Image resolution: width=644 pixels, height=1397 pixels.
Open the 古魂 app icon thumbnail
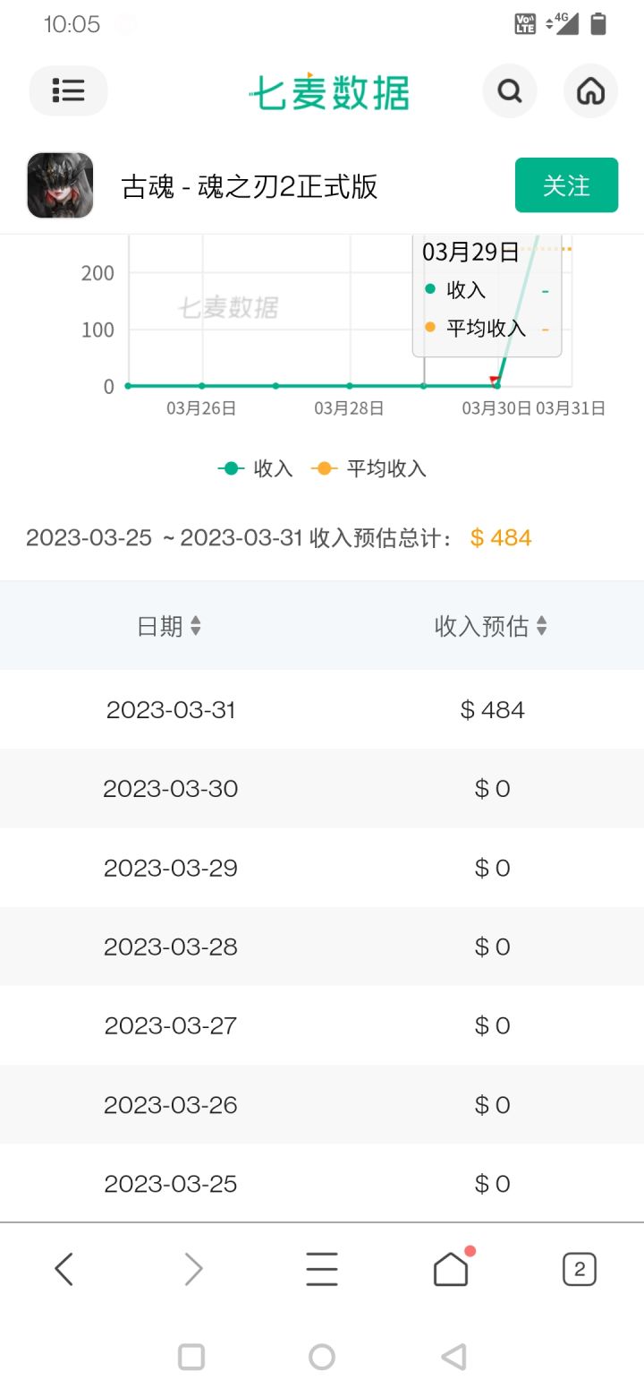coord(60,185)
